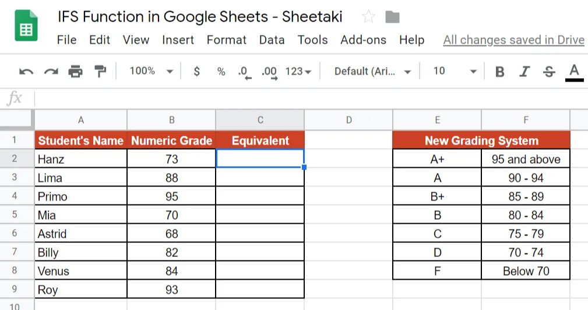The width and height of the screenshot is (588, 310).
Task: Open the 123 more formats dropdown
Action: click(x=298, y=71)
